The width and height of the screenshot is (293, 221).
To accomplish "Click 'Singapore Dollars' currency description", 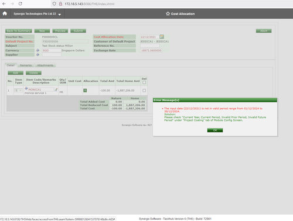I will pyautogui.click(x=73, y=50).
